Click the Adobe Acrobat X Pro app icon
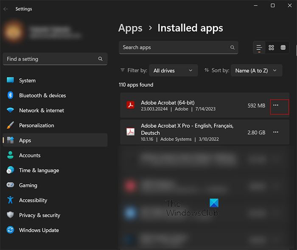This screenshot has width=297, height=250. coord(131,132)
